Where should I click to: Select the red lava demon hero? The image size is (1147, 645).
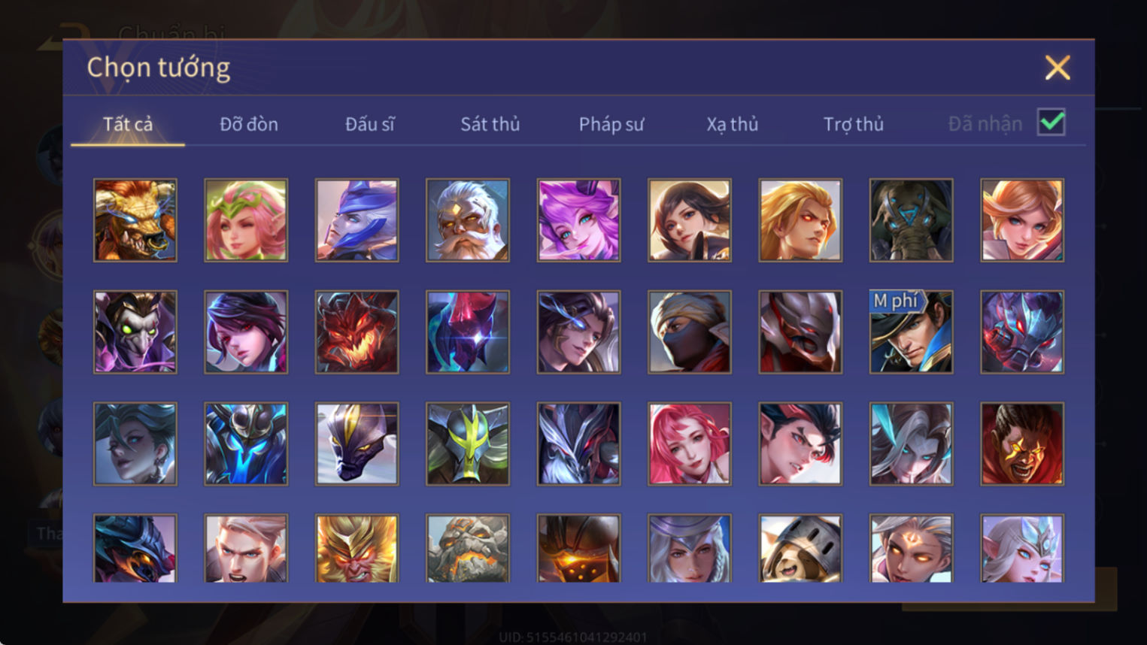click(x=357, y=332)
